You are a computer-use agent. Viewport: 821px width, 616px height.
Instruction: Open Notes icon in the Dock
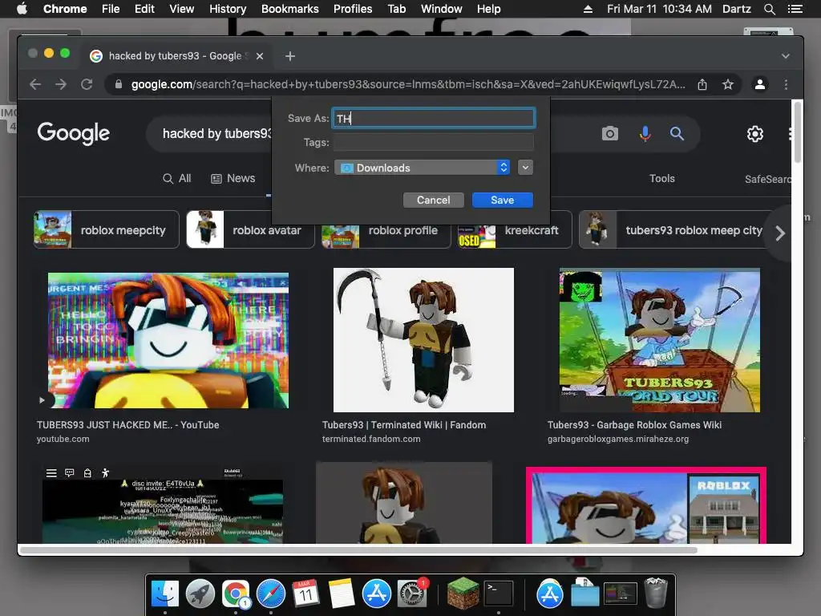tap(342, 594)
